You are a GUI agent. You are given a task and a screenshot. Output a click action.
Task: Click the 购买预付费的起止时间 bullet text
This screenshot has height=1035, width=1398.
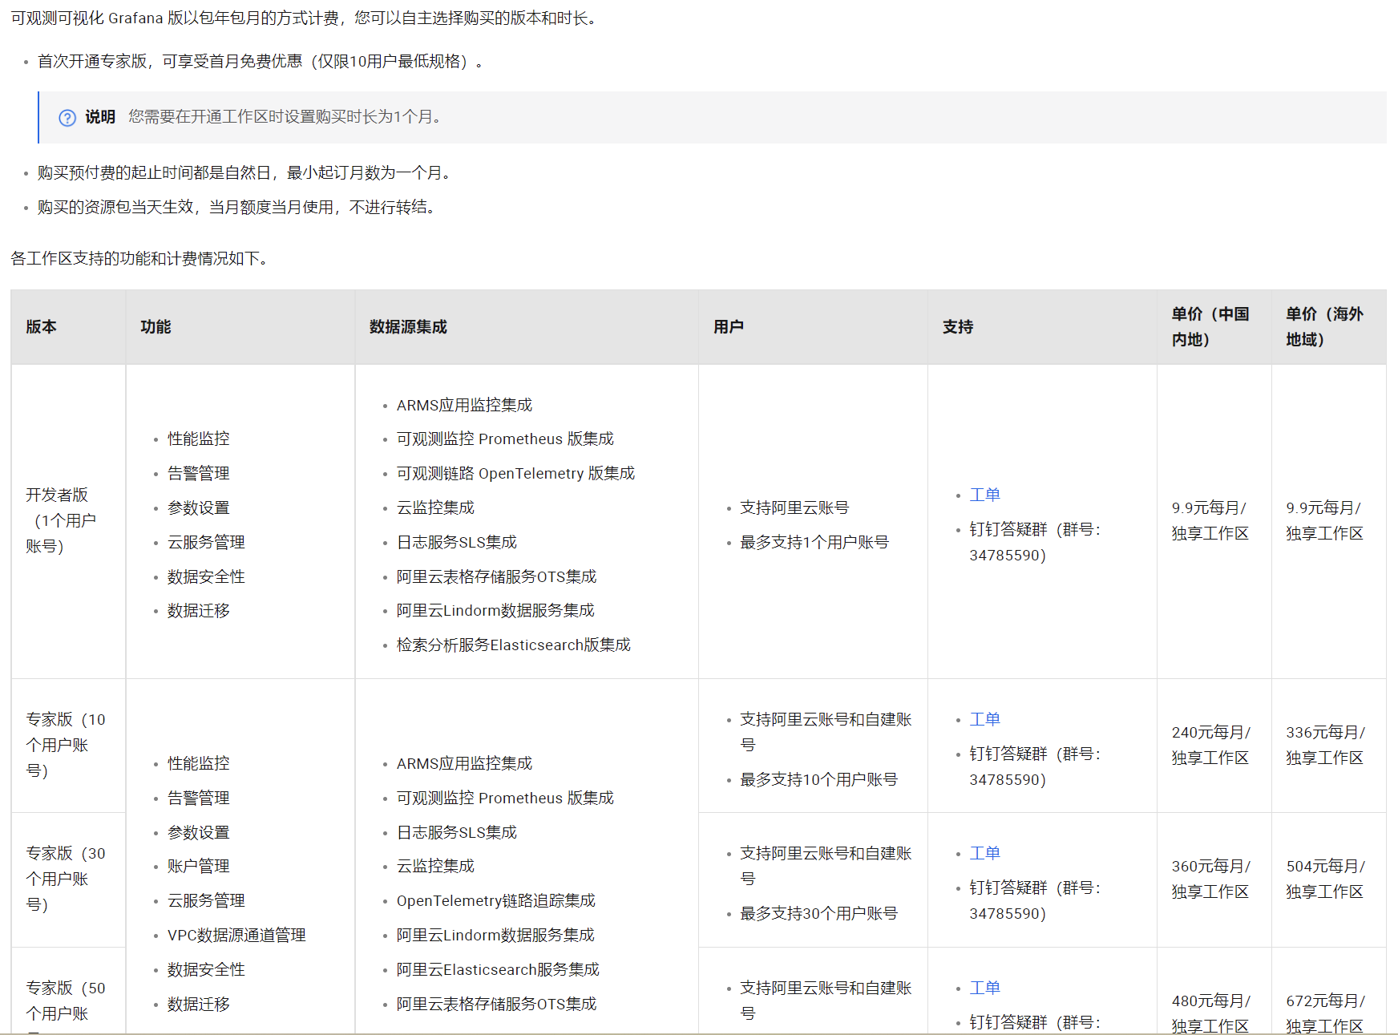[245, 173]
